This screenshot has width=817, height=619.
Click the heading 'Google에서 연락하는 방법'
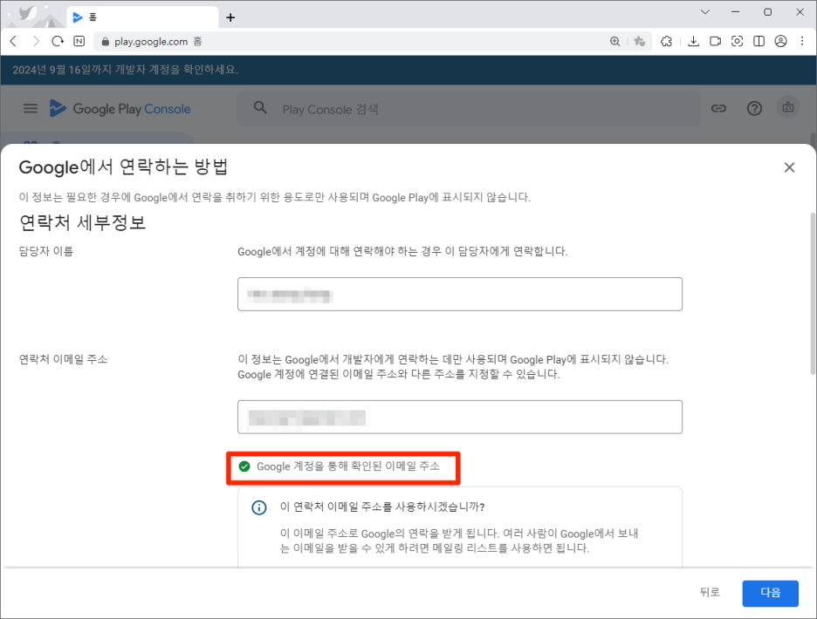tap(123, 167)
